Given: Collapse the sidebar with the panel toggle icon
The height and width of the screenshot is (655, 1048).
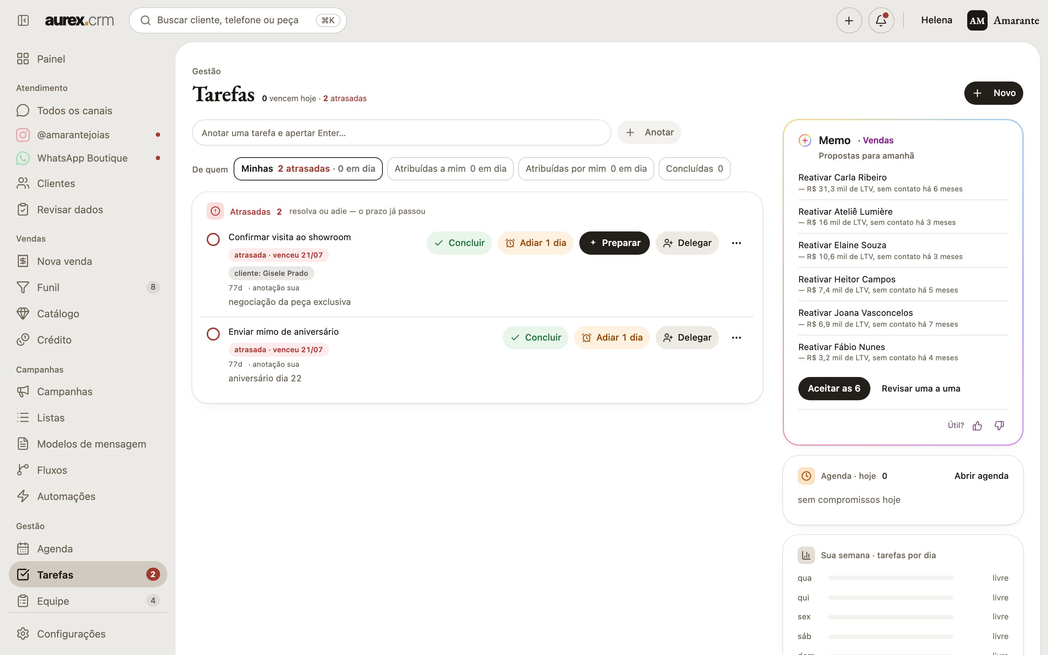Looking at the screenshot, I should click(23, 20).
